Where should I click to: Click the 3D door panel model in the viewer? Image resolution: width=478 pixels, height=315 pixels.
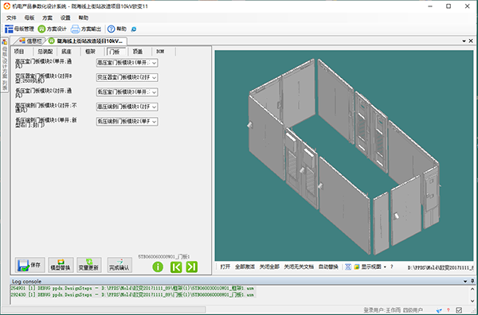click(x=344, y=156)
